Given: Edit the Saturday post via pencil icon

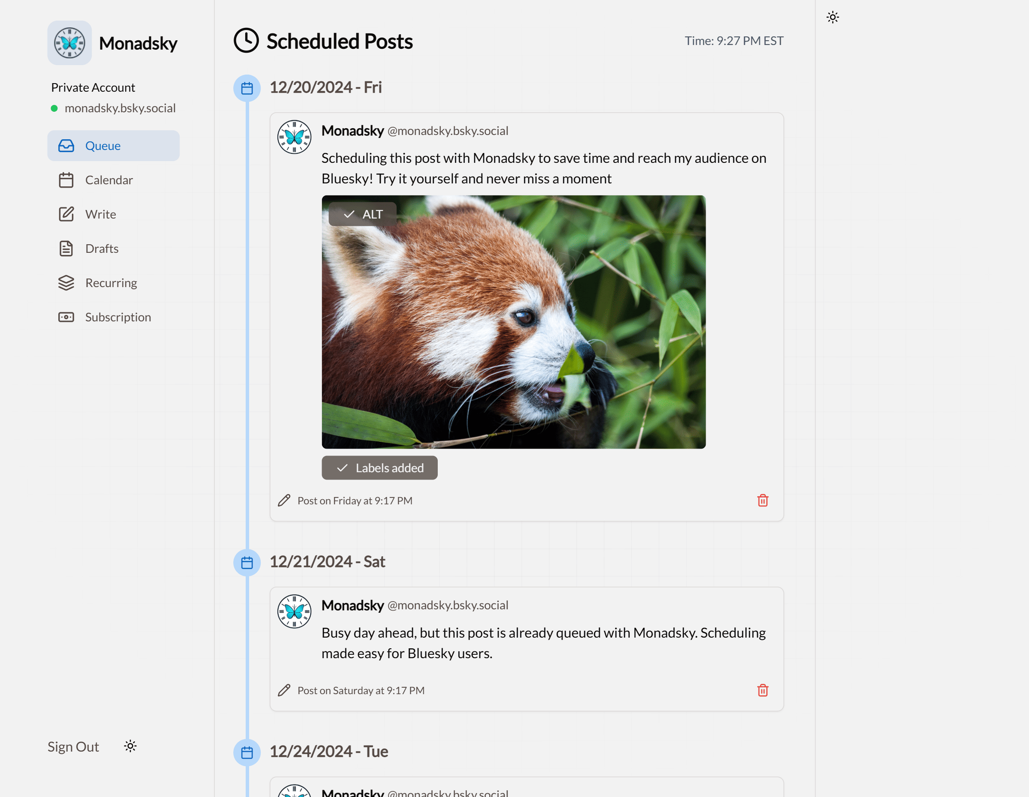Looking at the screenshot, I should tap(284, 690).
